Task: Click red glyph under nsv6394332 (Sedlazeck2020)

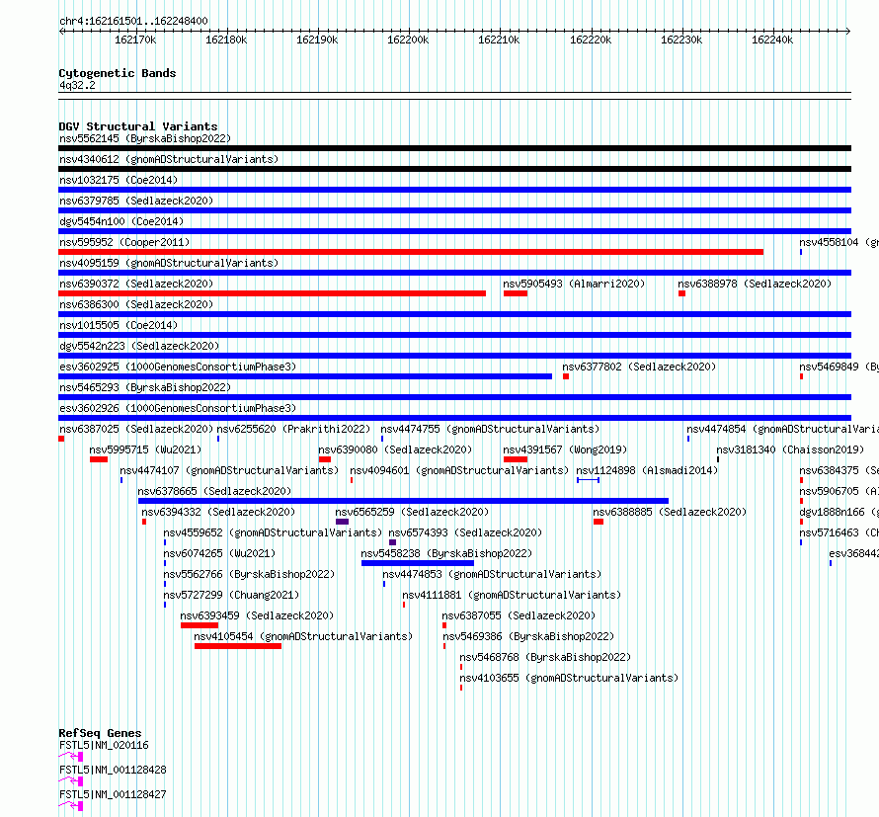Action: (144, 522)
